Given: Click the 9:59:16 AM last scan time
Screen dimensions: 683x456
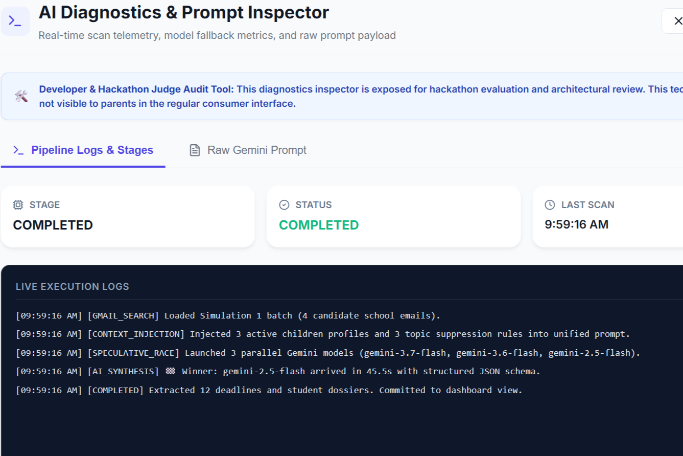Looking at the screenshot, I should (576, 224).
